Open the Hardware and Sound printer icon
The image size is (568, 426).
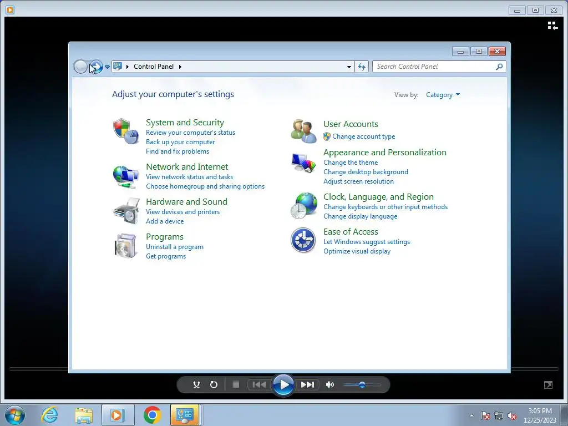tap(126, 211)
